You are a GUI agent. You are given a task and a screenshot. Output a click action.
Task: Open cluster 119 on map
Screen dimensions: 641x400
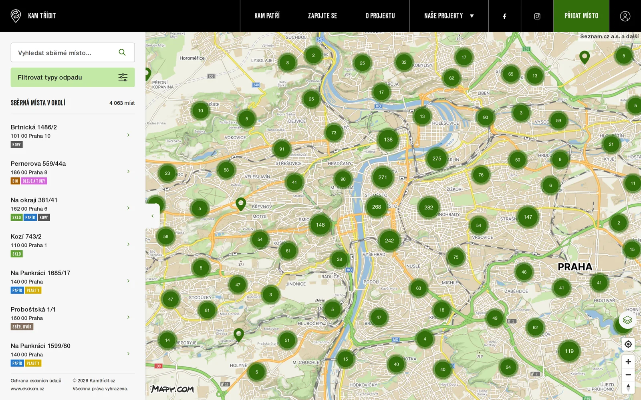point(569,351)
